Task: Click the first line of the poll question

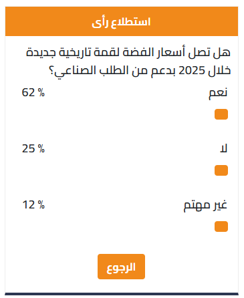Action: 128,53
